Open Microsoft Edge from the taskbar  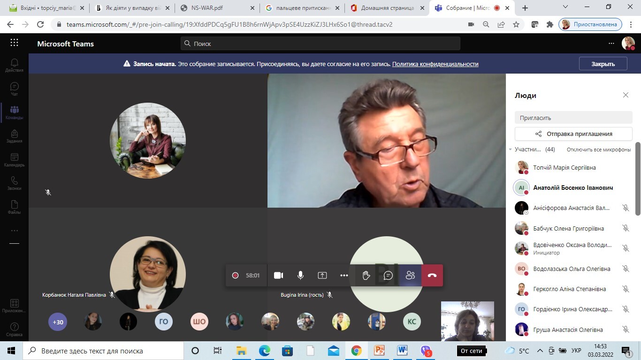coord(265,351)
